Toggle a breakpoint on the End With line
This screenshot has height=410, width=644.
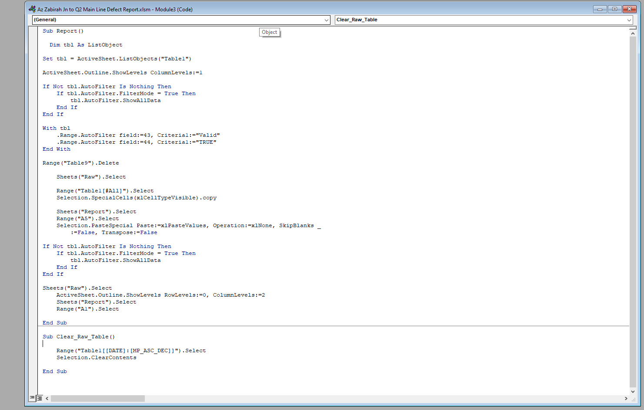coord(33,149)
